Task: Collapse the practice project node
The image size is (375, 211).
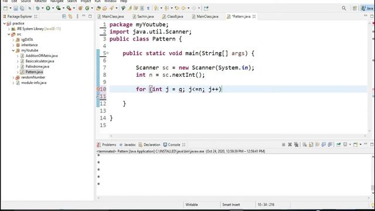Action: (4, 23)
